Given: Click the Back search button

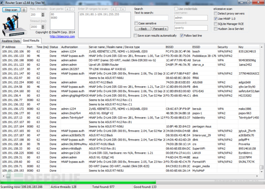Looking at the screenshot, I should 143,29.
